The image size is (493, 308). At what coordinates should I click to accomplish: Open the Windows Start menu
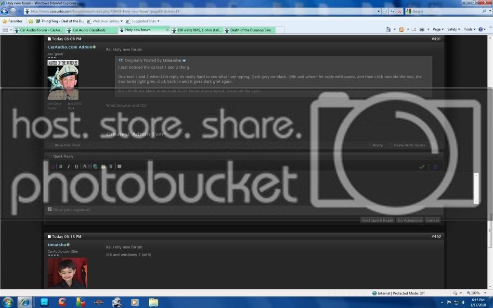tap(7, 302)
